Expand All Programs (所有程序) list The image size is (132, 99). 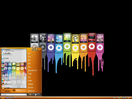6,91
